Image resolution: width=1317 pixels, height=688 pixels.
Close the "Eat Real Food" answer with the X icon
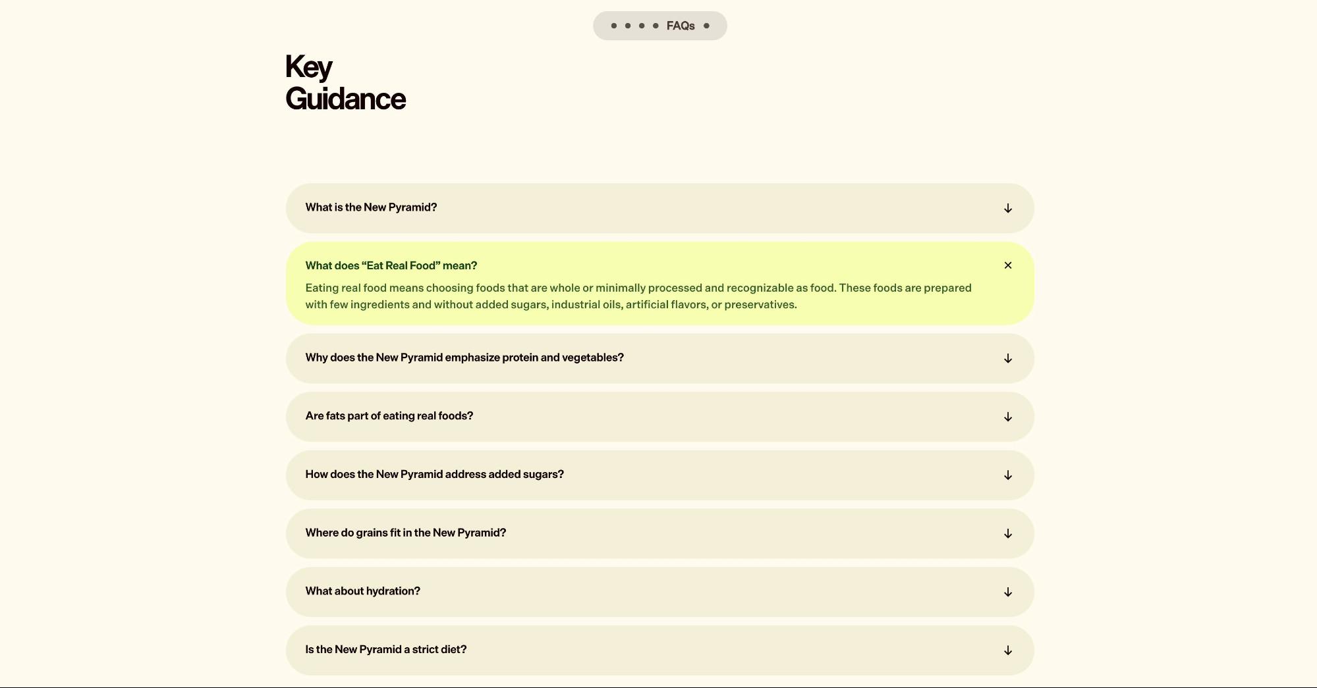pos(1007,265)
